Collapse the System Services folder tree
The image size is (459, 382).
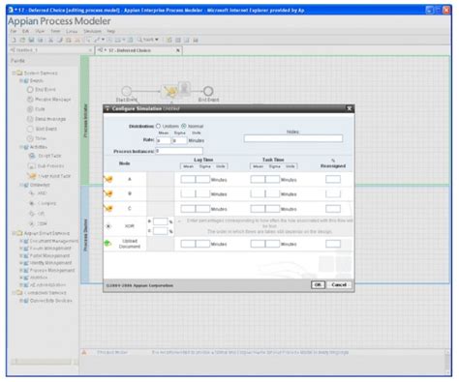click(14, 73)
